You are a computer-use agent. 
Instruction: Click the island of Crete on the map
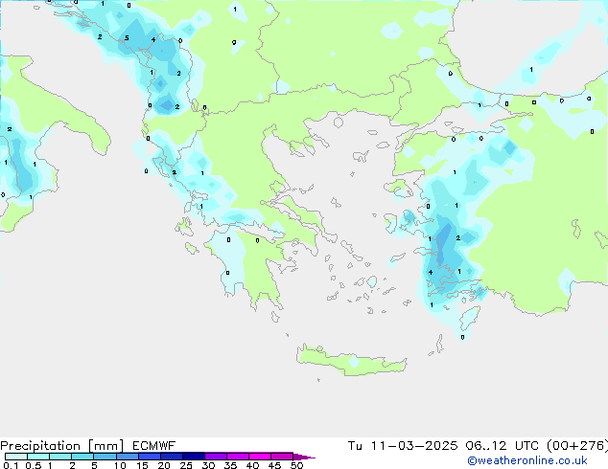pos(352,360)
